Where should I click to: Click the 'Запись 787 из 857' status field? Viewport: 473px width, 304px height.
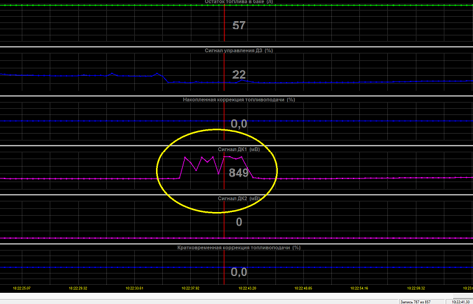(x=421, y=302)
